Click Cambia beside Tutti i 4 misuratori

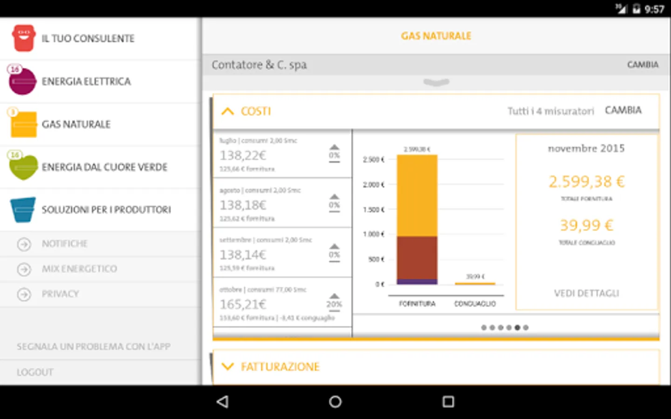[623, 110]
